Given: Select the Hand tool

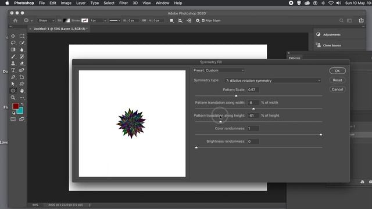Looking at the screenshot, I should pos(22,91).
